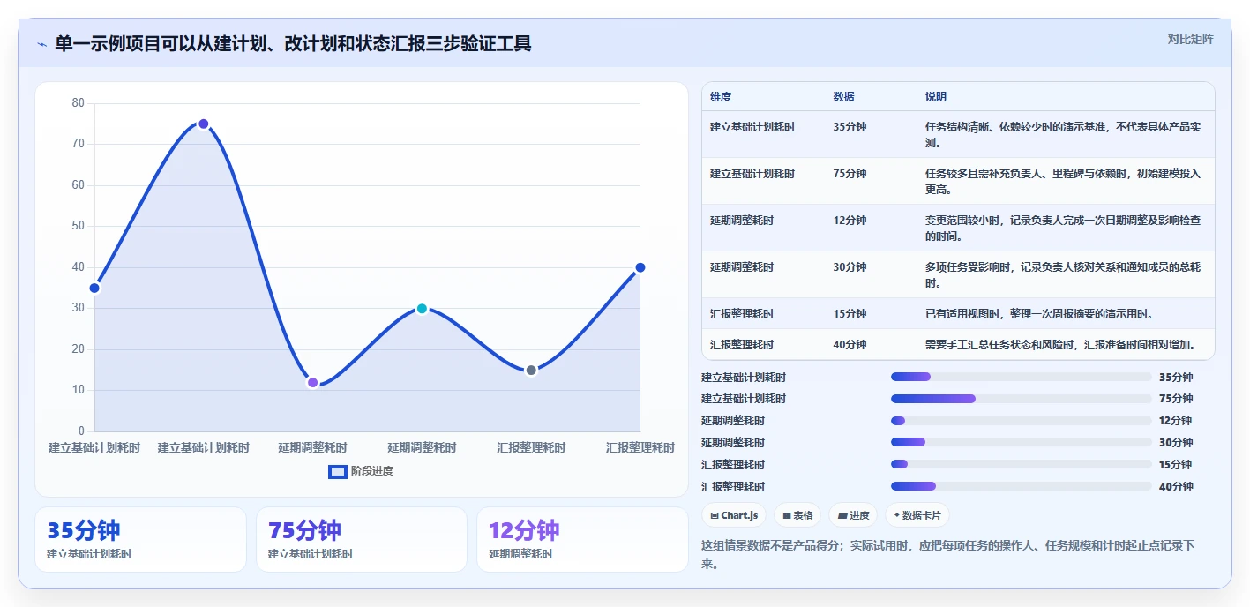Click the y-axis label 20
This screenshot has height=607, width=1250.
click(79, 349)
